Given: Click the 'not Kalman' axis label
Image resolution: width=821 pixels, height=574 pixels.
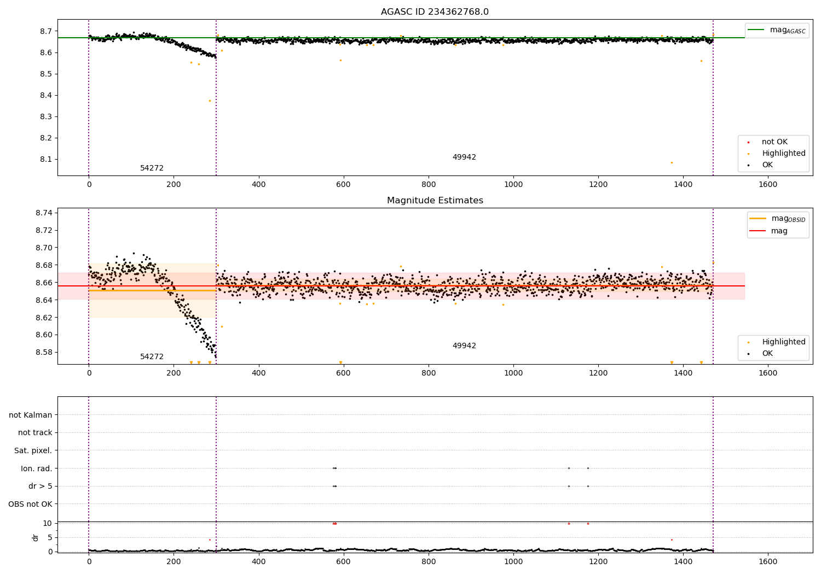Looking at the screenshot, I should (x=31, y=415).
